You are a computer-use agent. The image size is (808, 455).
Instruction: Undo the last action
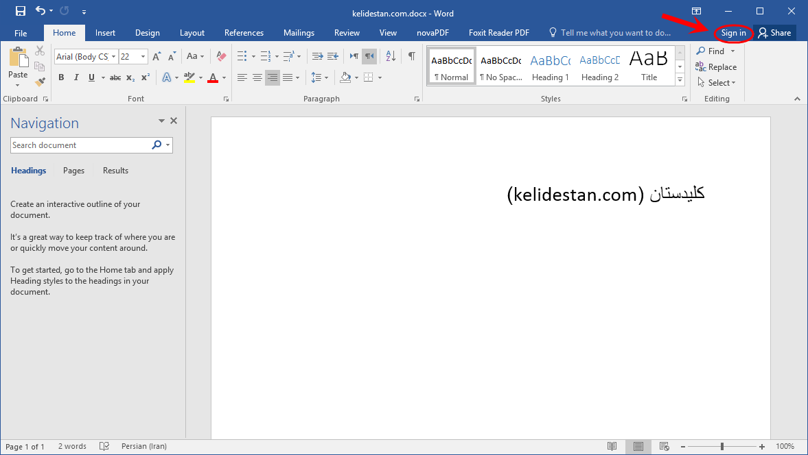pyautogui.click(x=41, y=11)
